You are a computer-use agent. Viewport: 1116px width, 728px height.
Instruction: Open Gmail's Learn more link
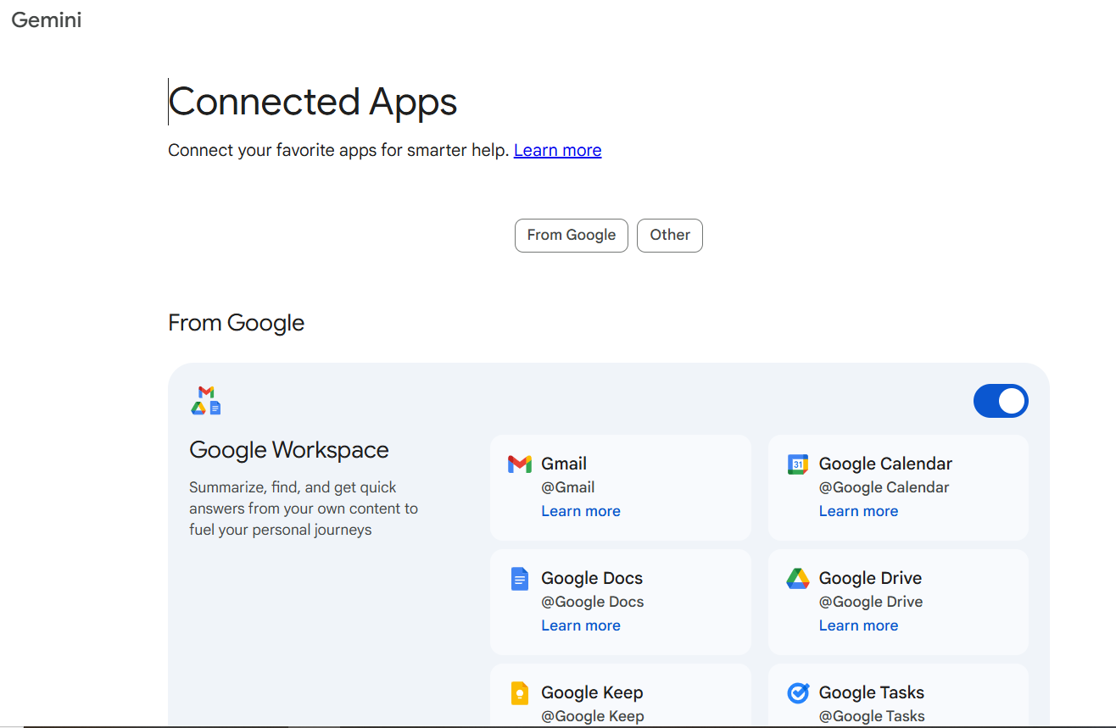pyautogui.click(x=581, y=511)
